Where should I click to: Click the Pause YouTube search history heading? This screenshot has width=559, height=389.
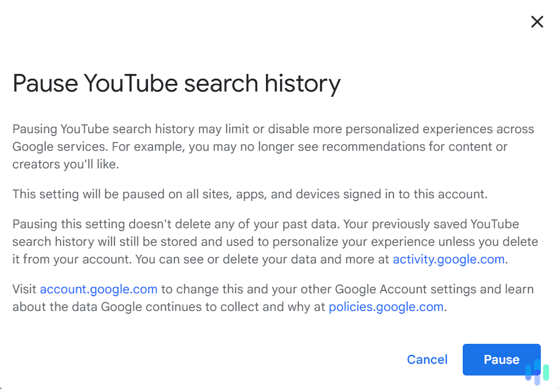point(176,84)
